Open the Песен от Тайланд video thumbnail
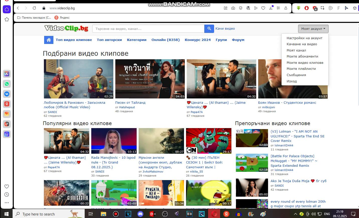The height and width of the screenshot is (218, 359). point(150,79)
